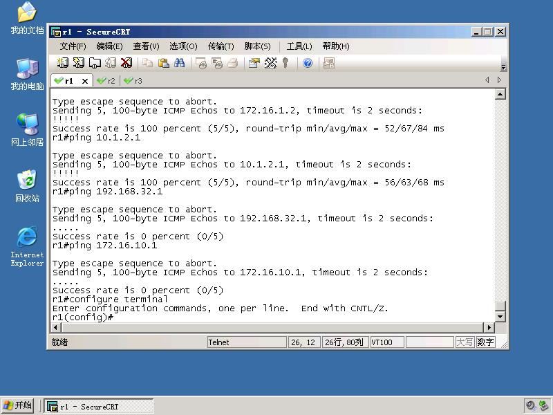Open the 编辑(E) menu

[x=109, y=46]
